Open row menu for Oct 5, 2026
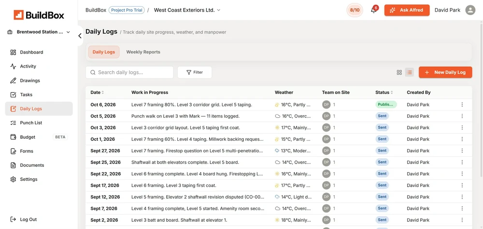This screenshot has height=229, width=483. pyautogui.click(x=462, y=116)
